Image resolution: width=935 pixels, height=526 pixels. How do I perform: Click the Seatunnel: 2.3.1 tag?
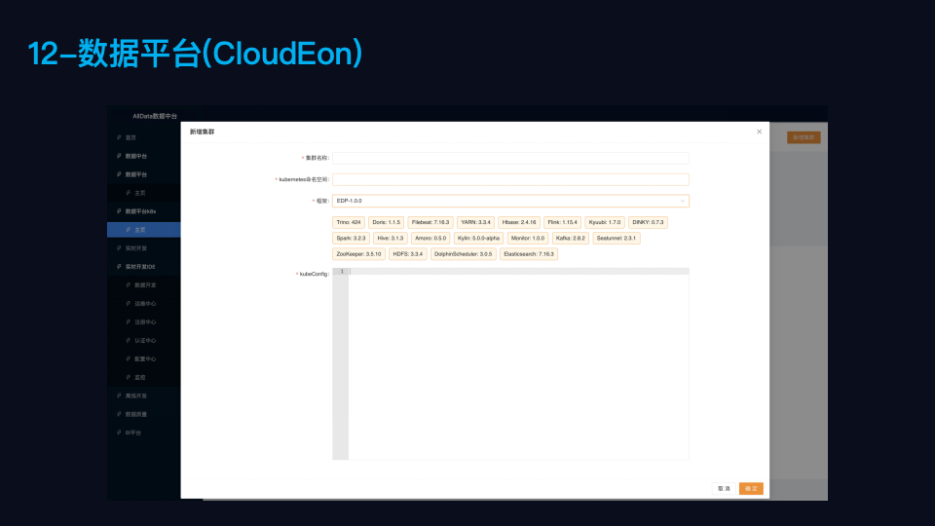coord(616,239)
